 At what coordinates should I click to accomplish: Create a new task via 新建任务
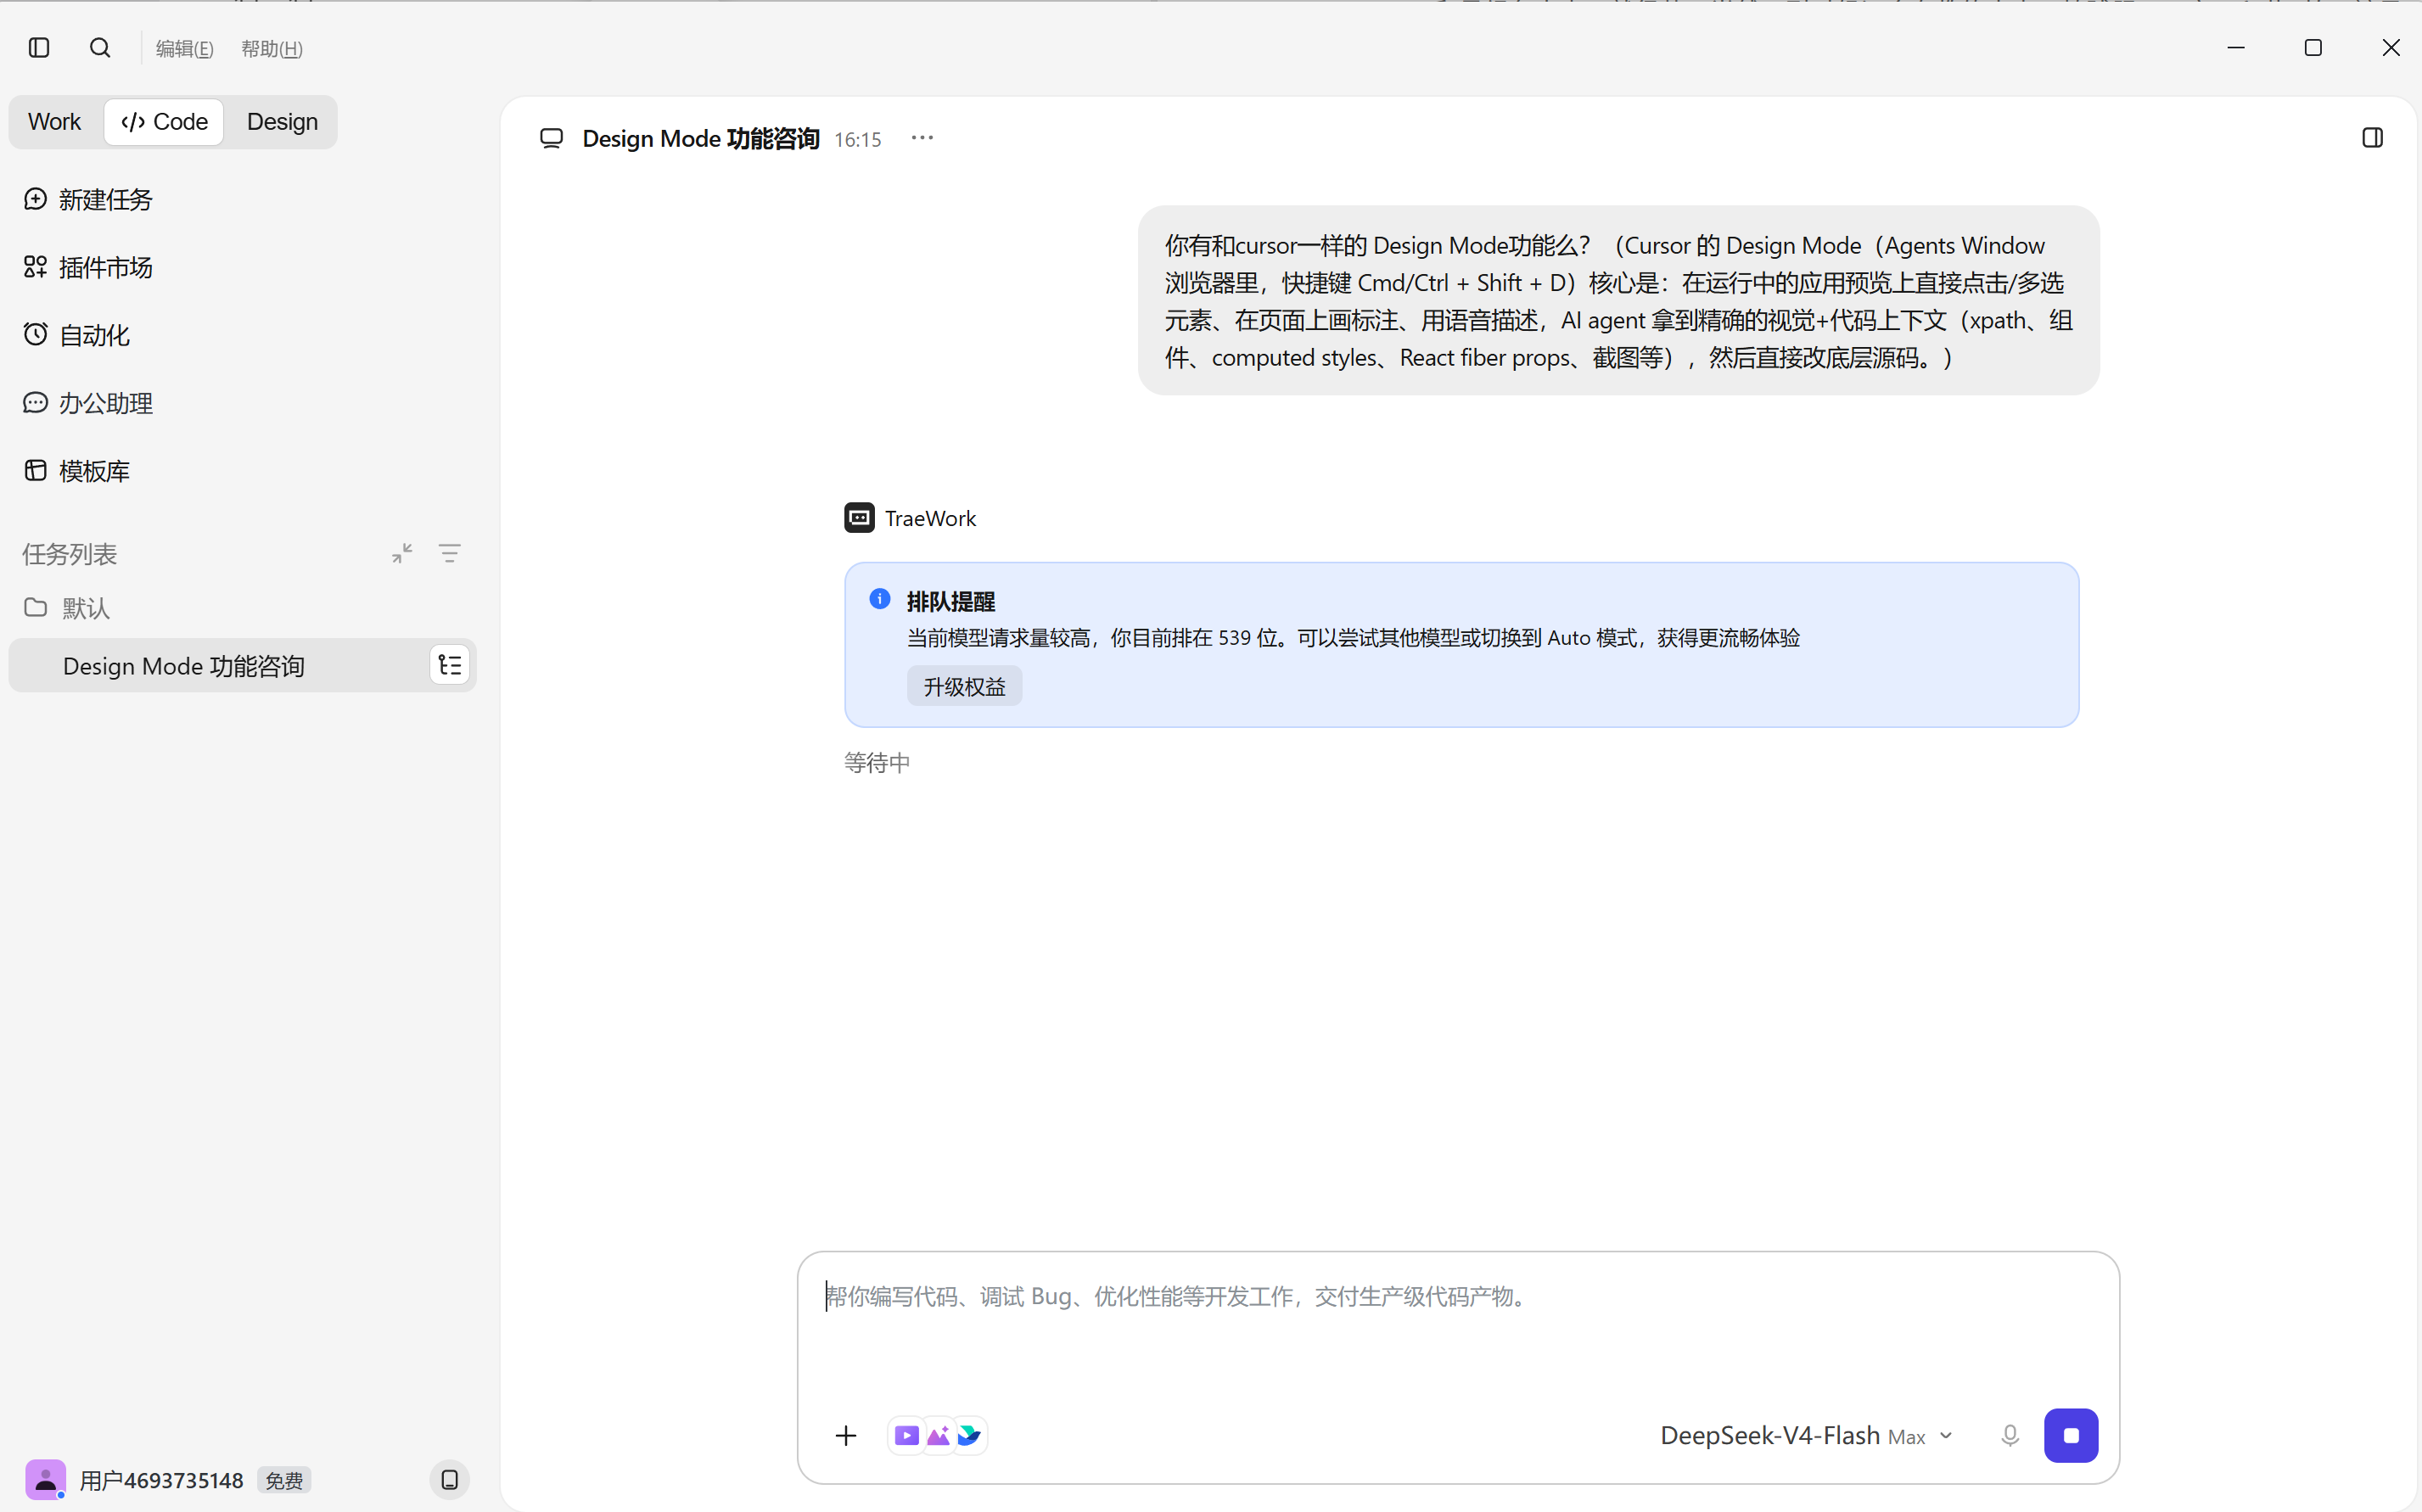click(x=88, y=199)
